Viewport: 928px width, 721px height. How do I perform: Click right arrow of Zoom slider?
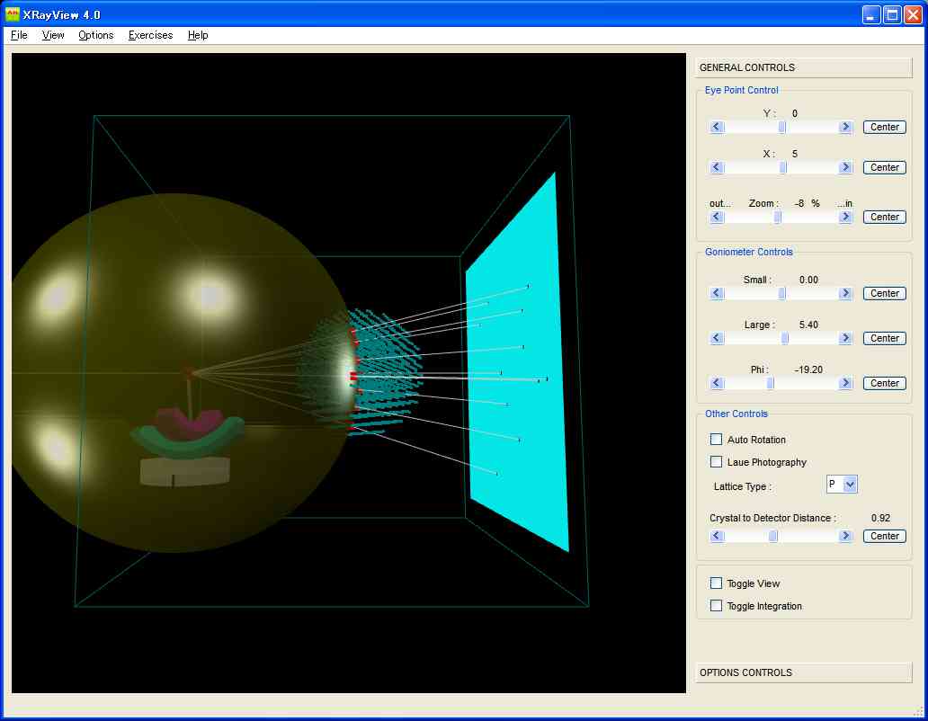(845, 217)
